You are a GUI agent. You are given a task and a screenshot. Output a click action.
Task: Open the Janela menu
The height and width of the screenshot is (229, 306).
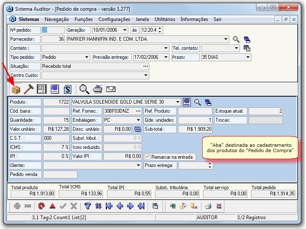click(x=142, y=19)
